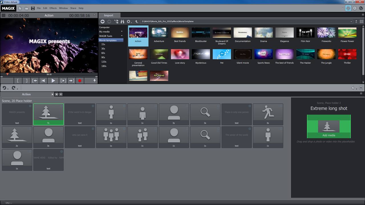This screenshot has height=205, width=365.
Task: Go up one folder level arrow
Action: coord(137,21)
